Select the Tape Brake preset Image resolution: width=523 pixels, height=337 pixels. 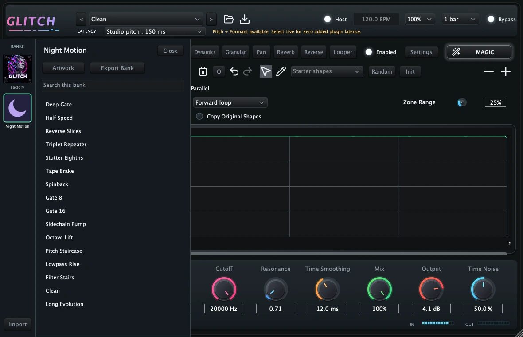60,171
